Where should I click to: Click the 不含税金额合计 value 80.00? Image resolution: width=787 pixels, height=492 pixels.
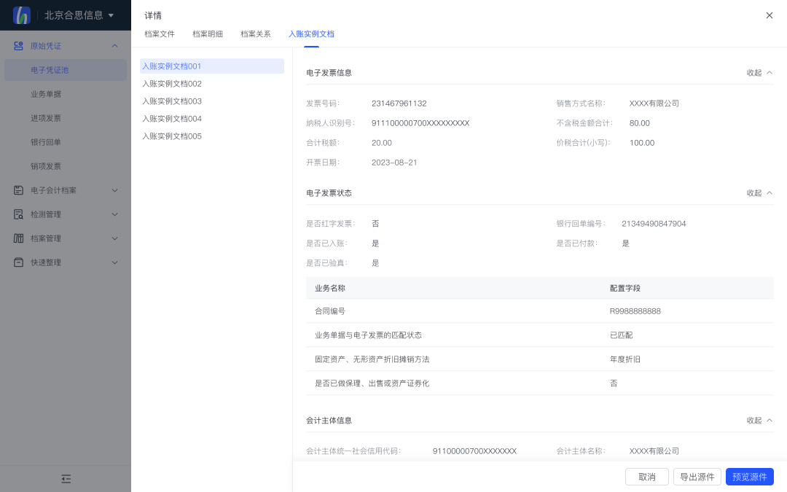[640, 123]
